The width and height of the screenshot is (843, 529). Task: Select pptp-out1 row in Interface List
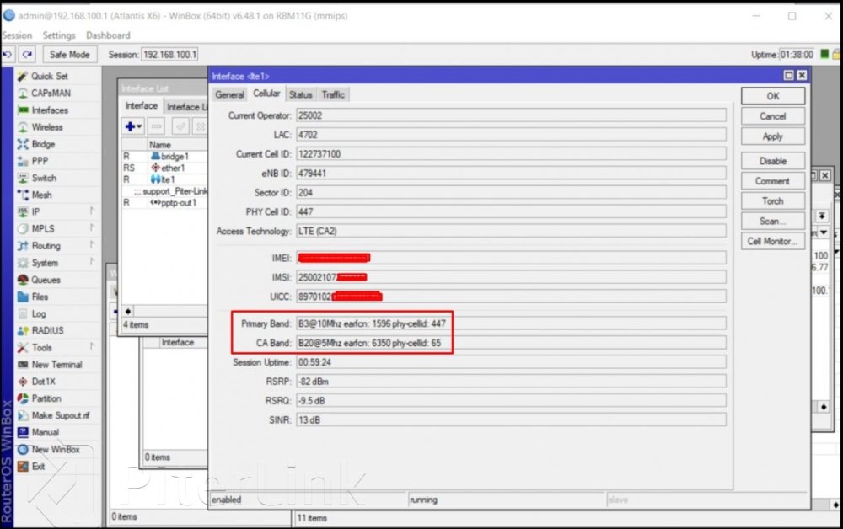pos(164,203)
